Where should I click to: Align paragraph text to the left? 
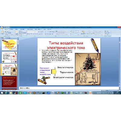tap(45, 34)
